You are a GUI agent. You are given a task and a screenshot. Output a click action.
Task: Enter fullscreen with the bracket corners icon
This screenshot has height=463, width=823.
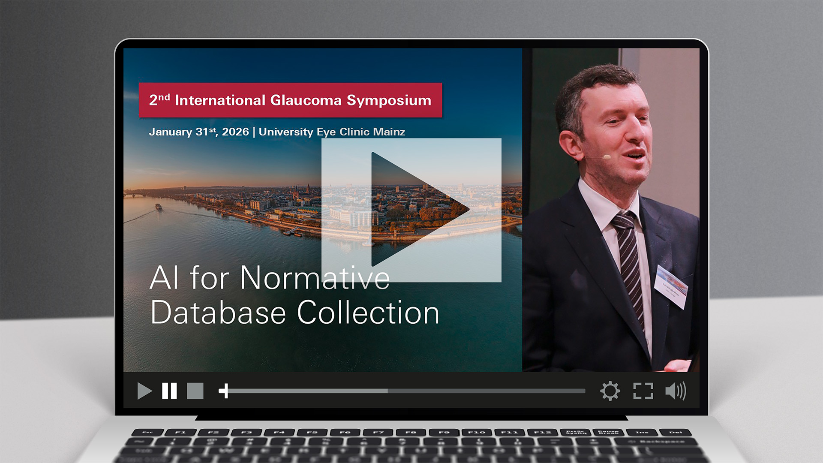(x=643, y=391)
